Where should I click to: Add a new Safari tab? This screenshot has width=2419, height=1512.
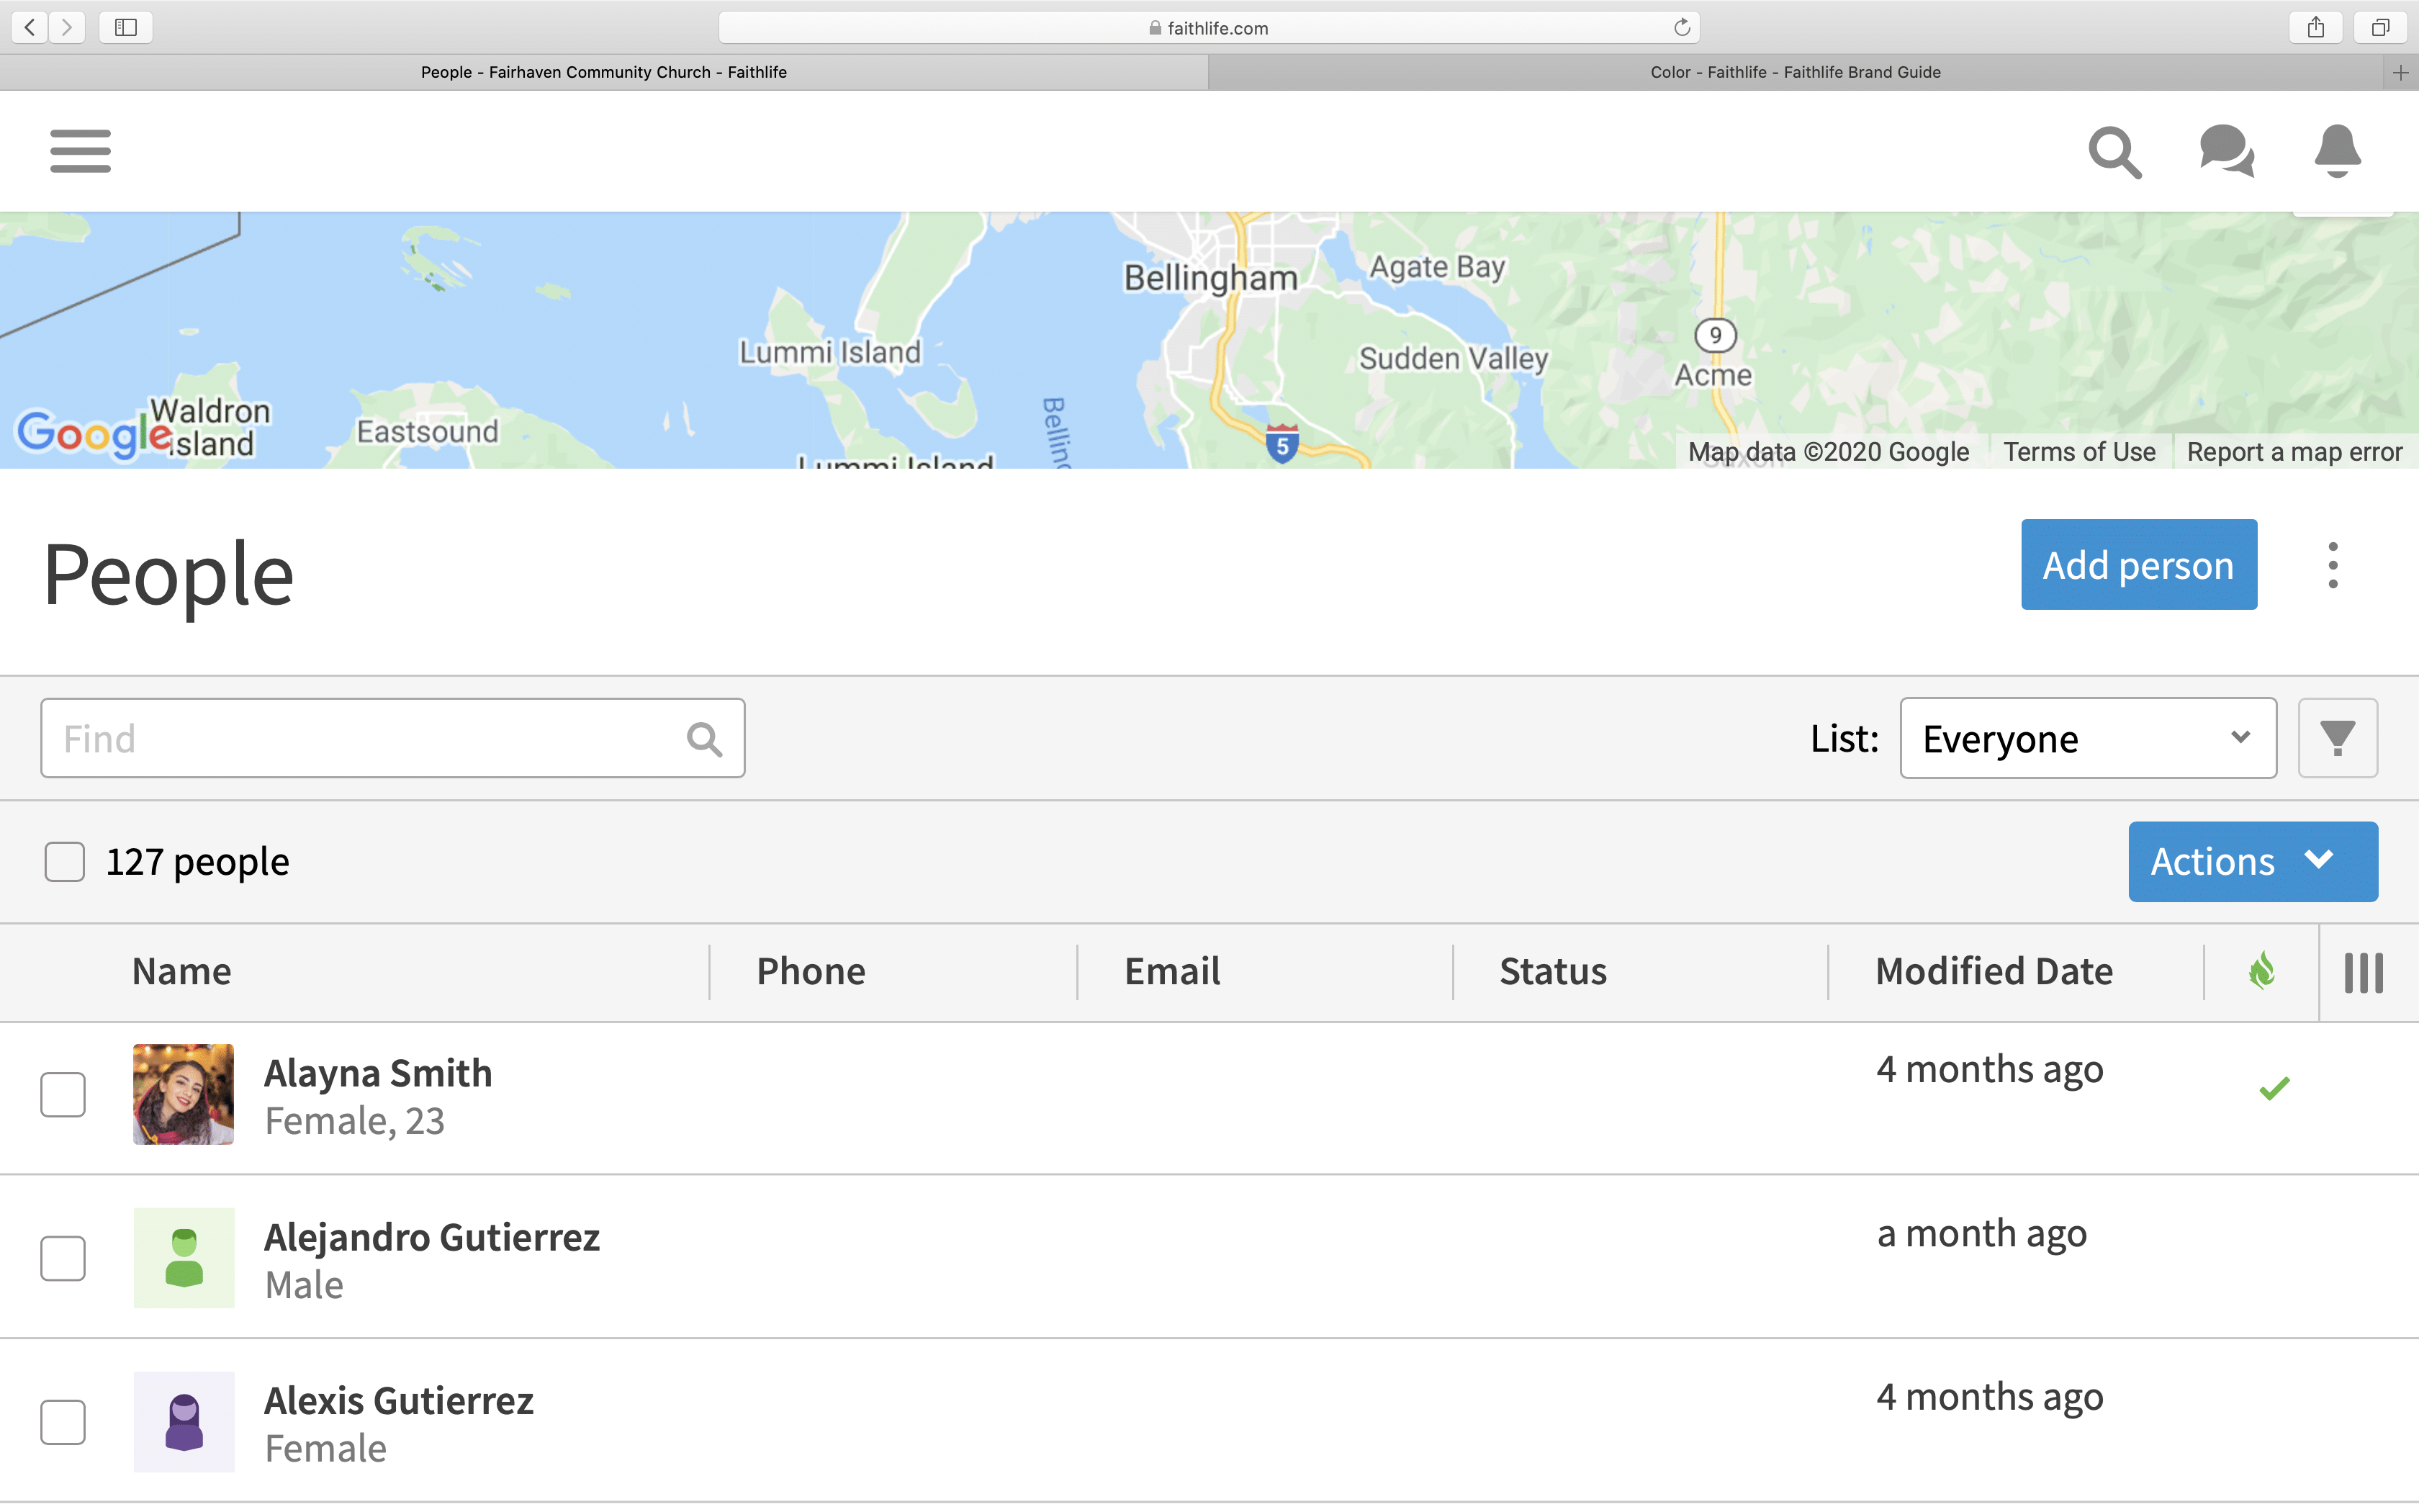pyautogui.click(x=2400, y=72)
